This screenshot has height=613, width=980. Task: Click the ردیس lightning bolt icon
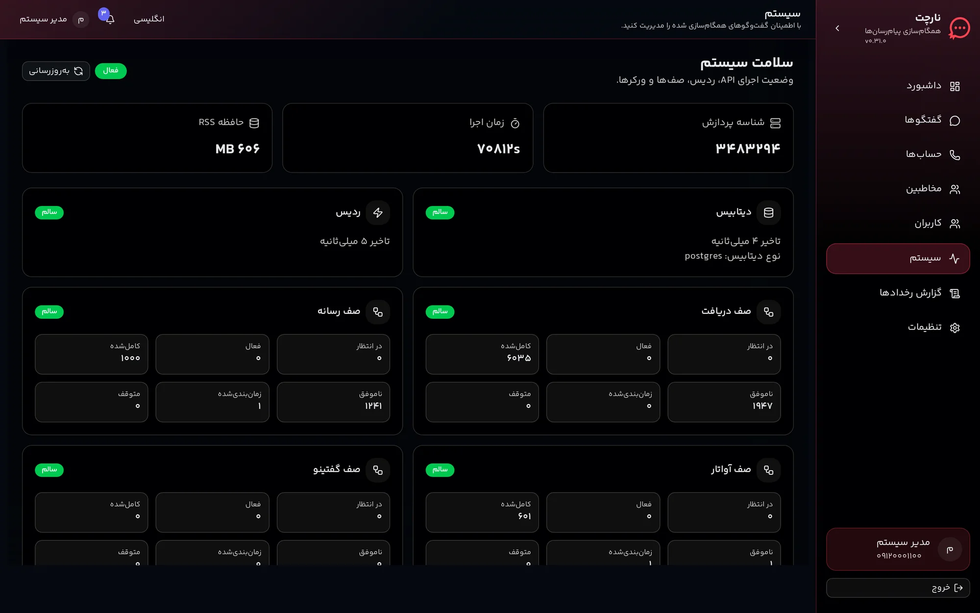click(378, 212)
